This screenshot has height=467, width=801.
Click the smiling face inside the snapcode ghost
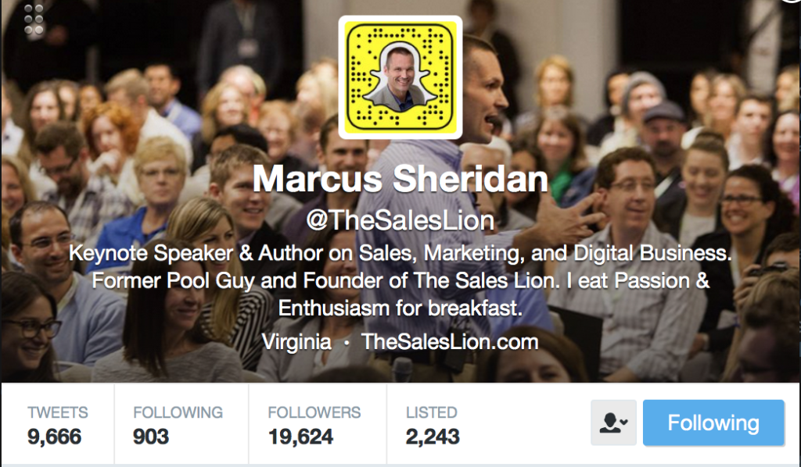400,74
